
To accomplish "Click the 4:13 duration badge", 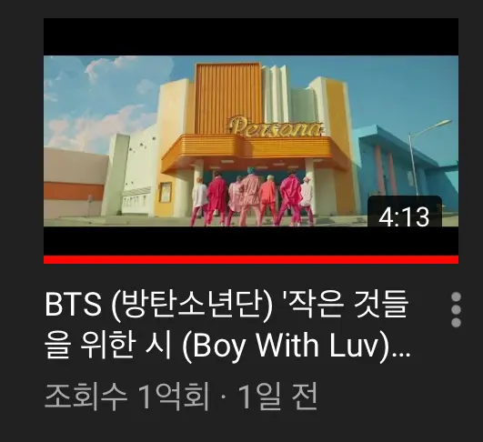I will coord(405,213).
